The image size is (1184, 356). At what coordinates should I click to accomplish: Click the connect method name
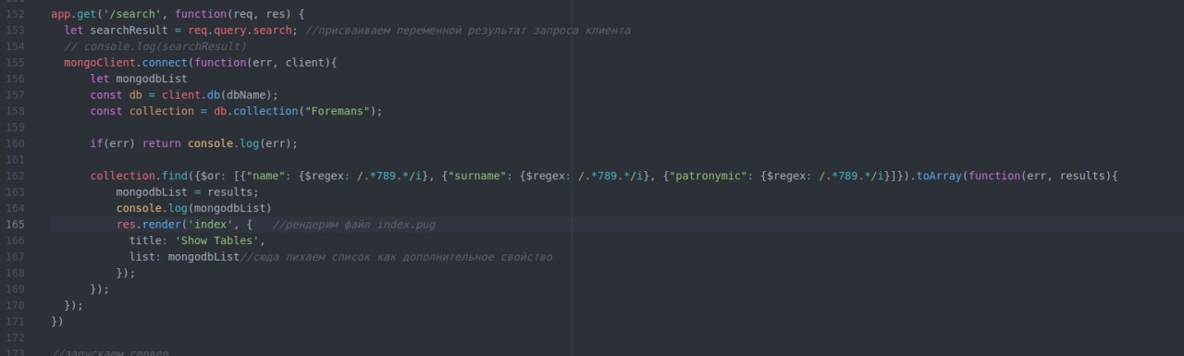[x=165, y=63]
